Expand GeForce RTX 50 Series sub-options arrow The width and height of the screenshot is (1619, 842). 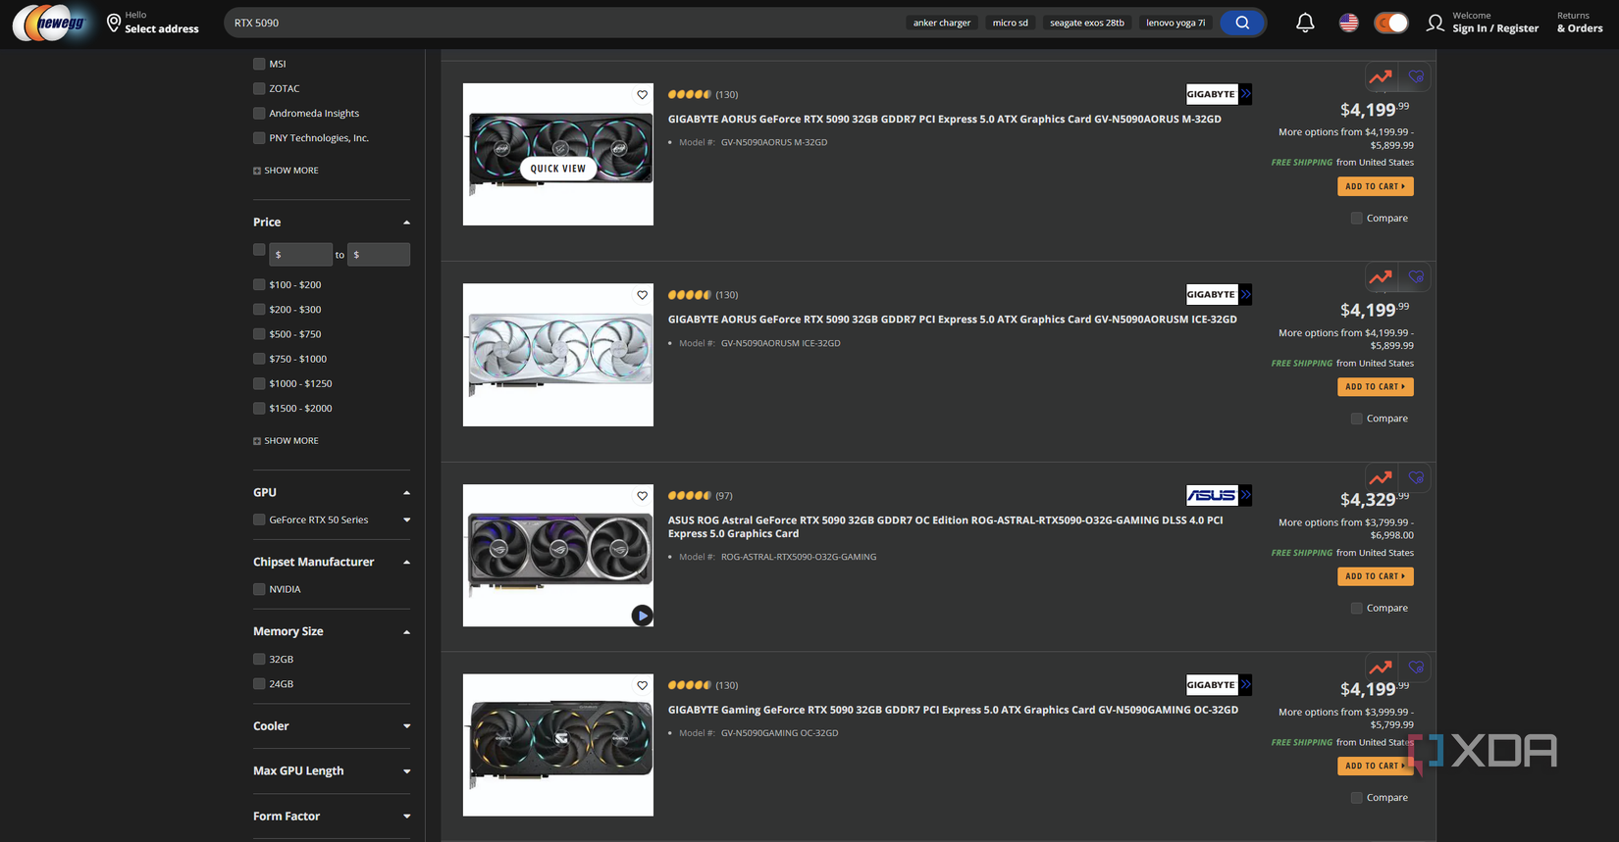[x=406, y=520]
